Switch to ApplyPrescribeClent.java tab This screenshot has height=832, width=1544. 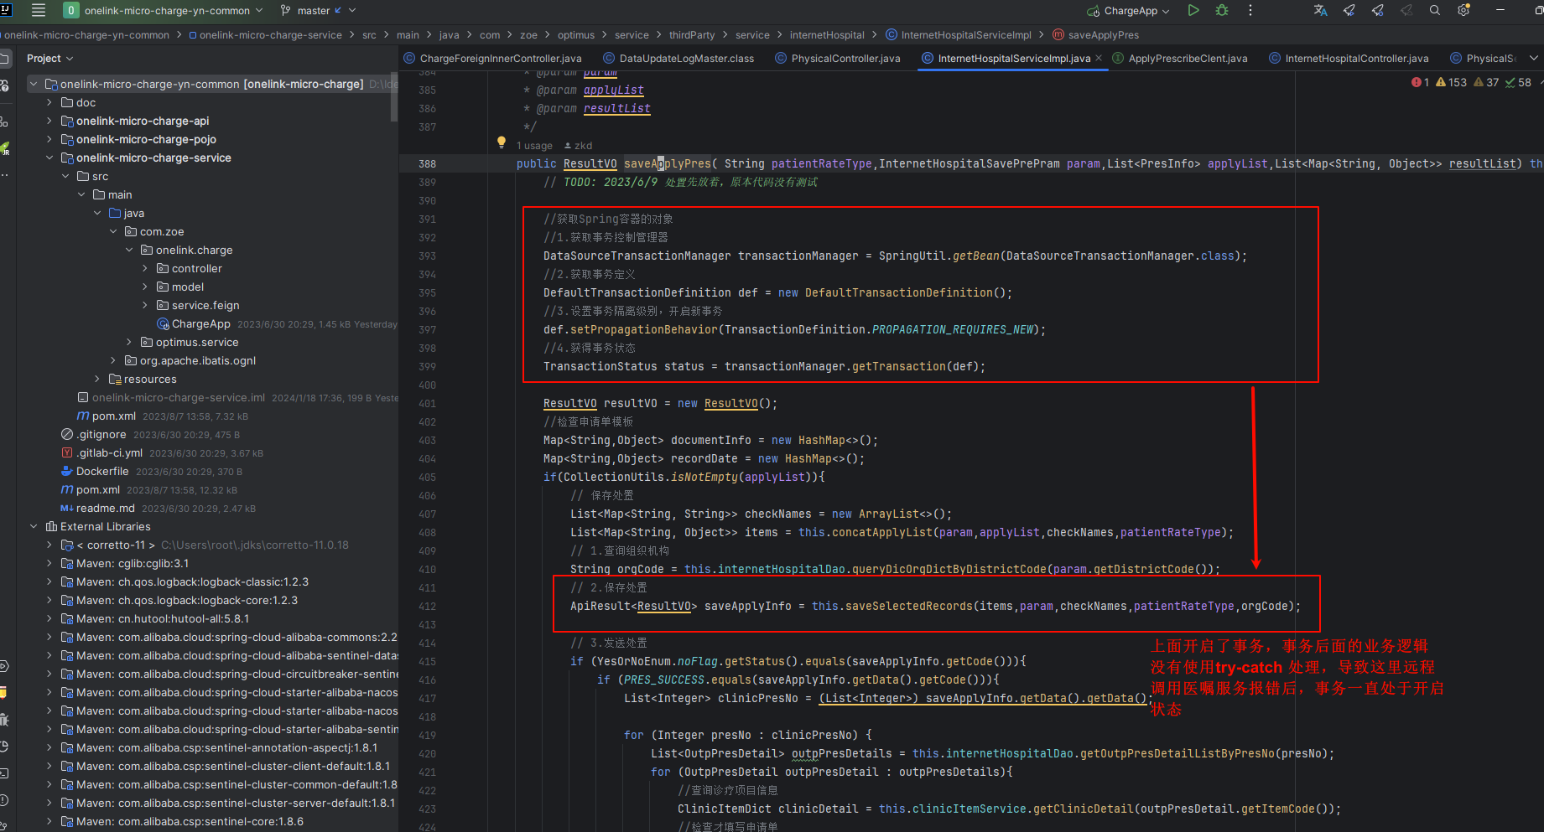click(1180, 58)
